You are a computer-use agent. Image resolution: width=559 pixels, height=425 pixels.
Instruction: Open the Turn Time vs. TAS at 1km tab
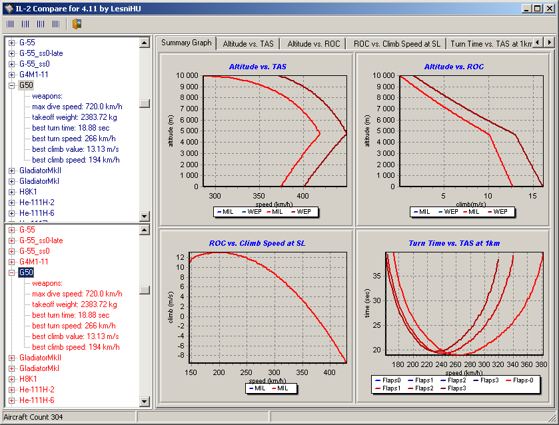point(491,44)
